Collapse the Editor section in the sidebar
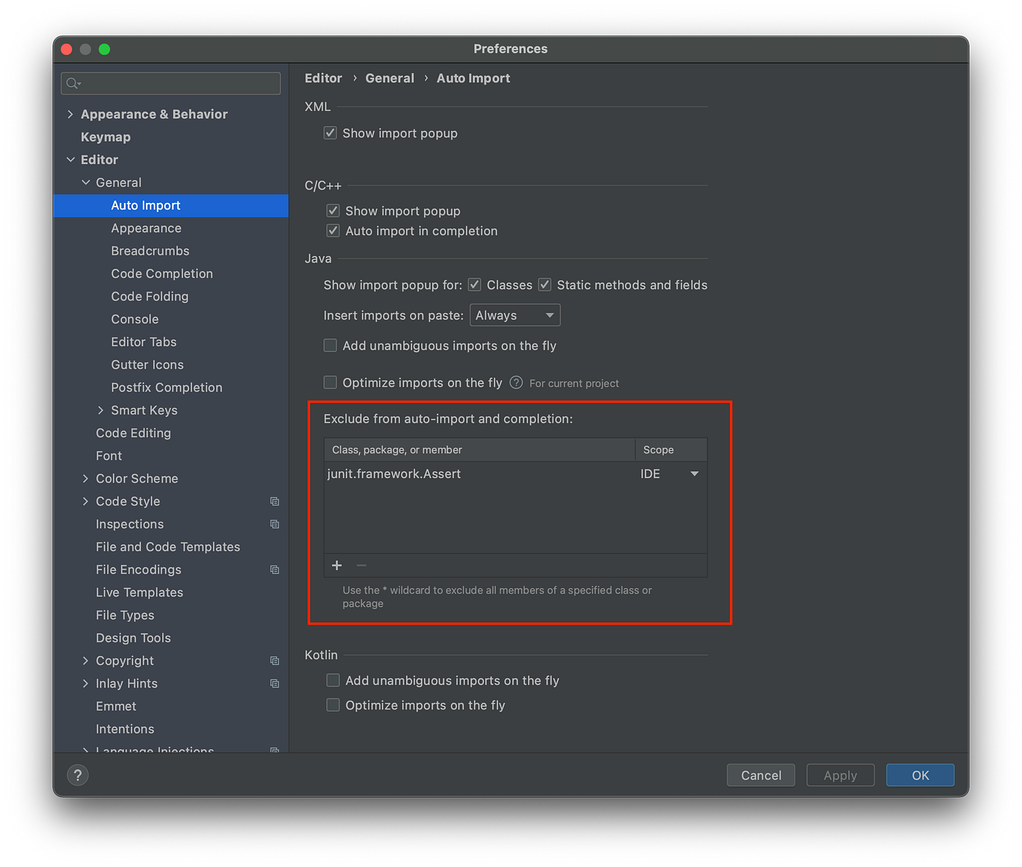 71,159
